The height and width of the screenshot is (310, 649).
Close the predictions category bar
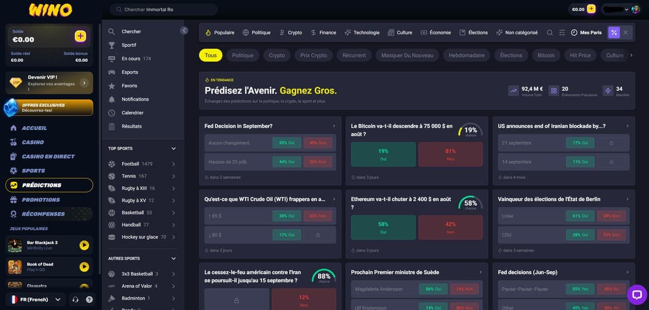click(x=626, y=32)
